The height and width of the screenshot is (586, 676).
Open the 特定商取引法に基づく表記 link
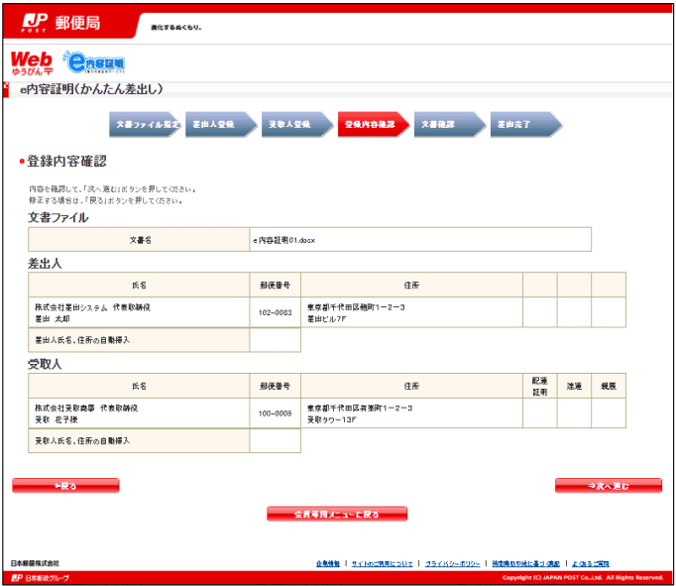525,563
